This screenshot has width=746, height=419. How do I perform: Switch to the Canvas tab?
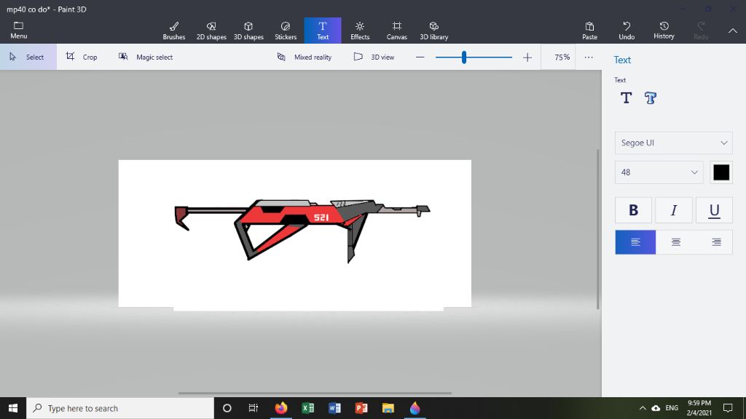tap(396, 30)
